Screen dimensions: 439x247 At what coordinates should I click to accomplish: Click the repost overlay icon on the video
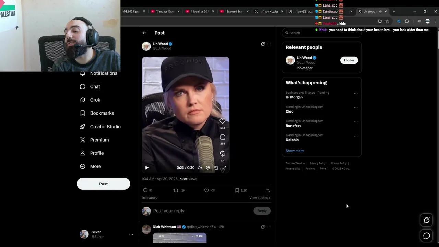223,153
